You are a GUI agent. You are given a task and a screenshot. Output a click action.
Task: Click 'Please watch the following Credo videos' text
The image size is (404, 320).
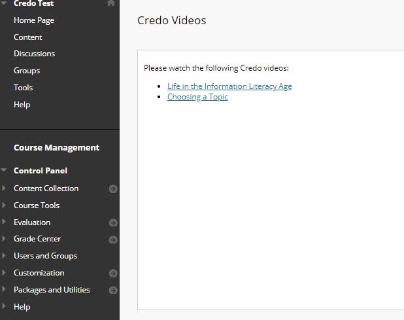click(216, 68)
